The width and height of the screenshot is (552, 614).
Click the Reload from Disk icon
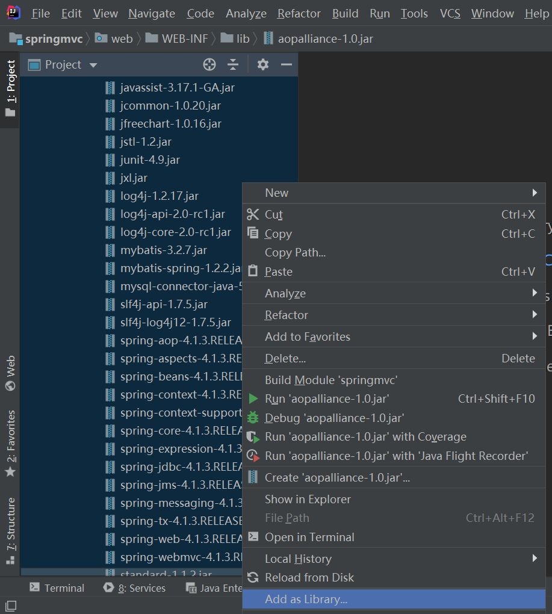point(253,577)
